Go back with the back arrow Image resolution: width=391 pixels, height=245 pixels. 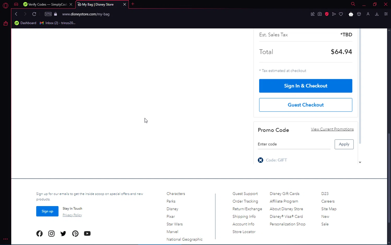click(x=16, y=14)
